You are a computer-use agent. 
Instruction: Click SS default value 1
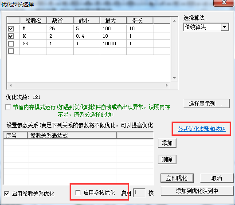(x=60, y=43)
